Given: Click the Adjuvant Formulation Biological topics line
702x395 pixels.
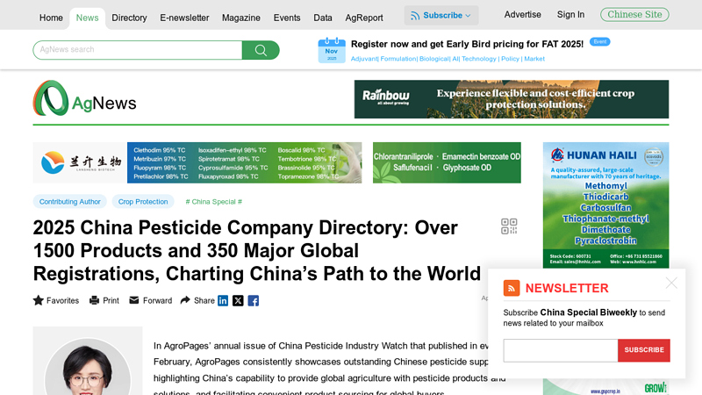Looking at the screenshot, I should pyautogui.click(x=448, y=59).
